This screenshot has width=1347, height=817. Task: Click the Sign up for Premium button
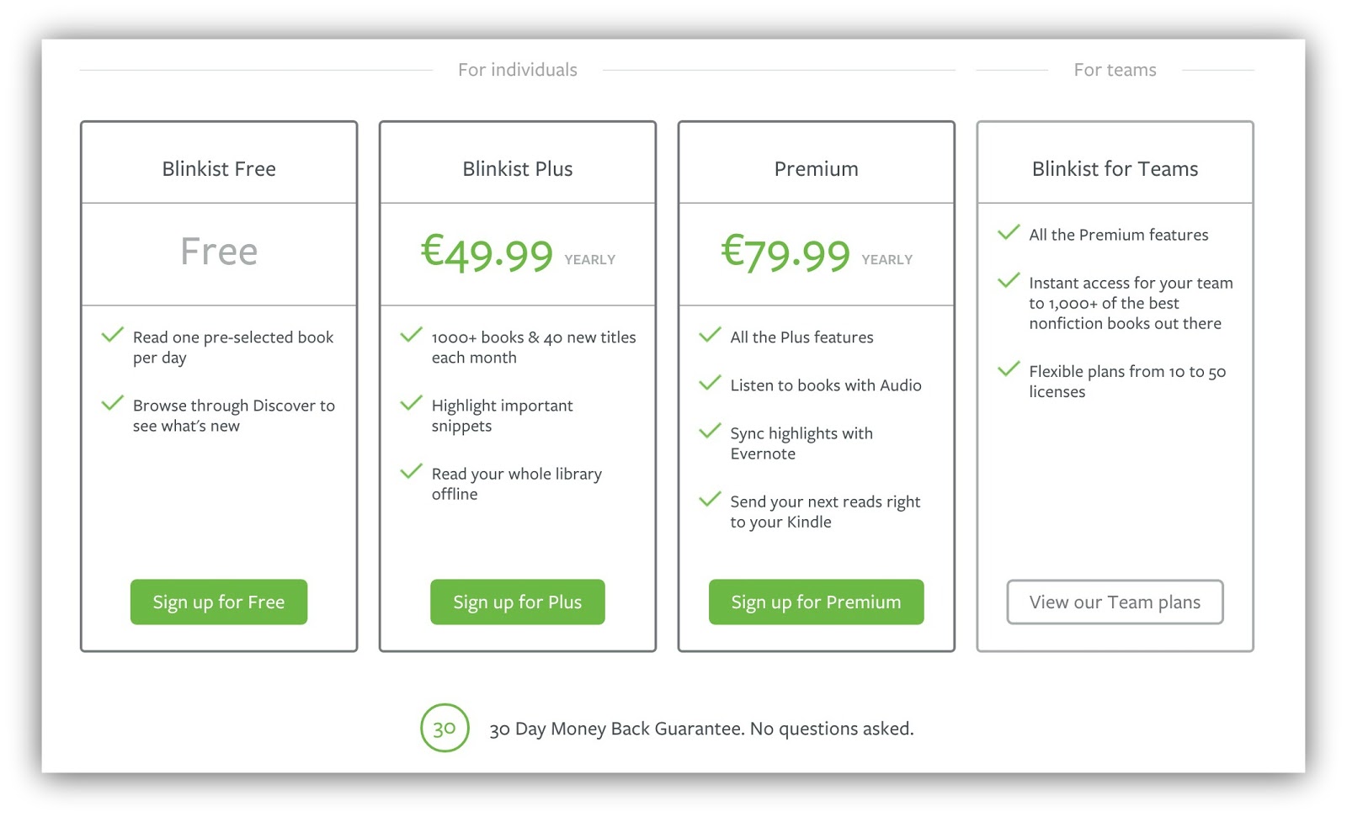816,602
